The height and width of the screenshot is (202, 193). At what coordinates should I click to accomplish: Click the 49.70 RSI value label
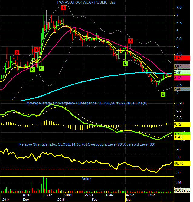182,164
